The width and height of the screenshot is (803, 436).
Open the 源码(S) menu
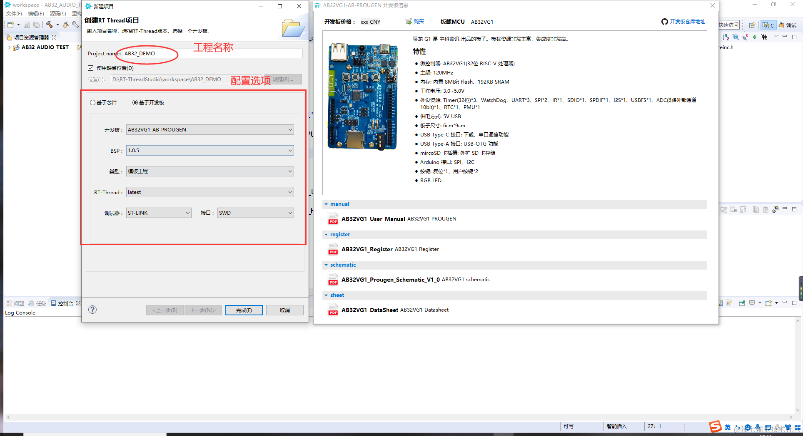58,14
